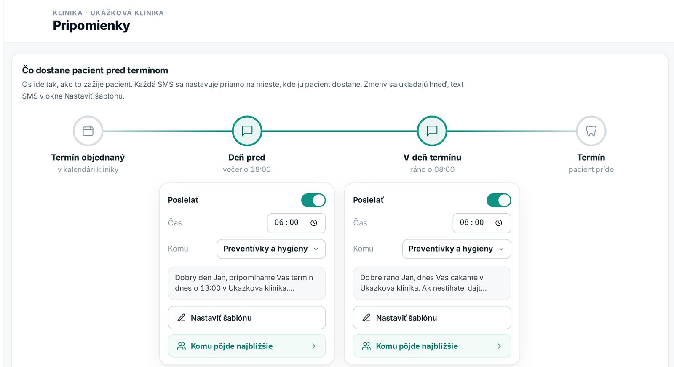Open clock picker in Deň pred time field

(x=314, y=223)
